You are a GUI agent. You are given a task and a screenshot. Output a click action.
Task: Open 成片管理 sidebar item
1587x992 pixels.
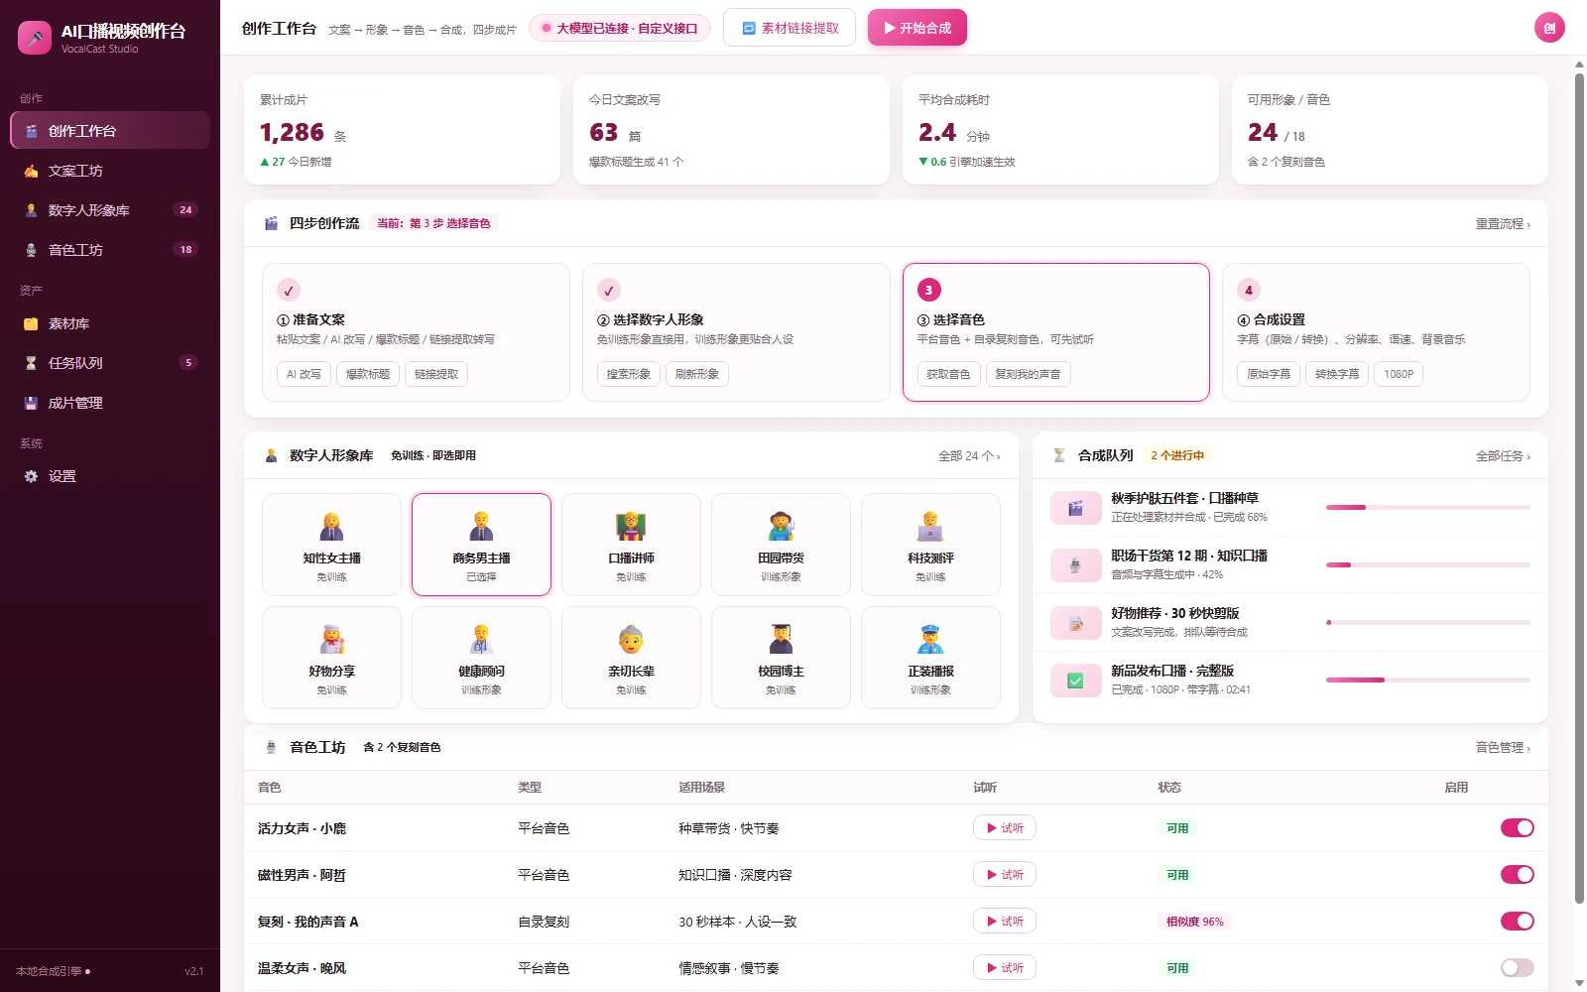[x=110, y=403]
